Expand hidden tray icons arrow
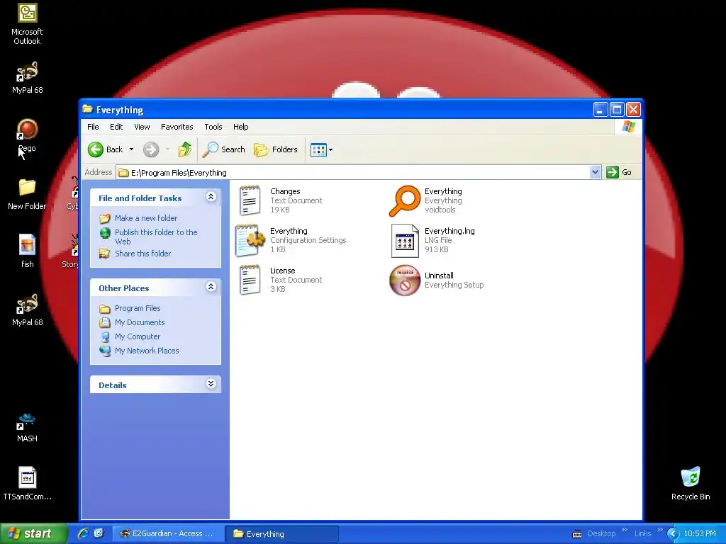The image size is (726, 544). [x=673, y=534]
